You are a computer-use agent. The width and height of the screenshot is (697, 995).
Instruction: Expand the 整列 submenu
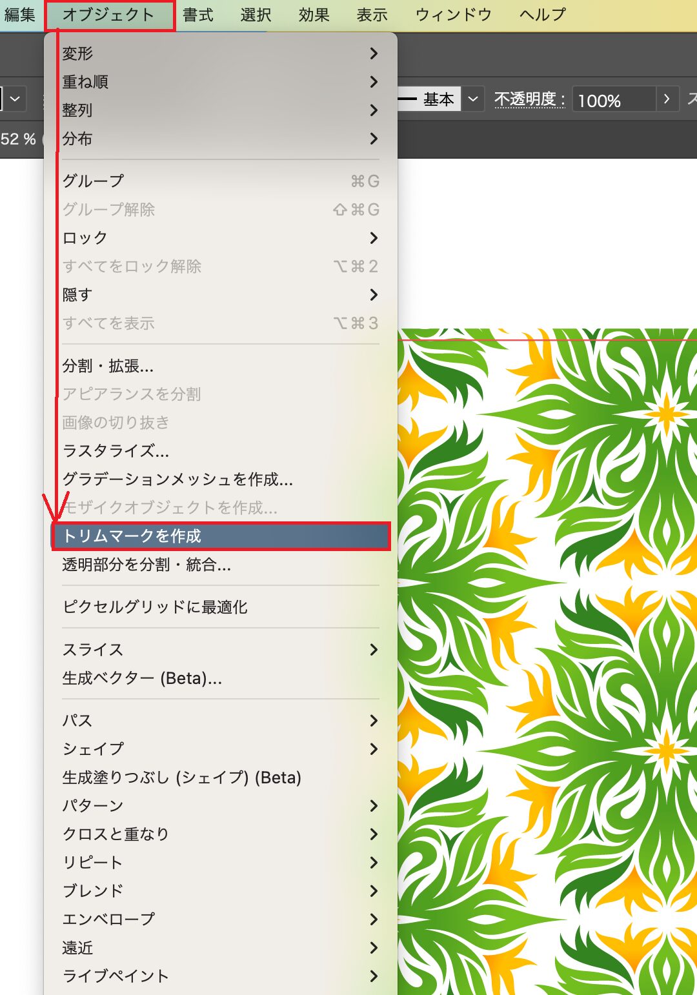click(x=221, y=110)
